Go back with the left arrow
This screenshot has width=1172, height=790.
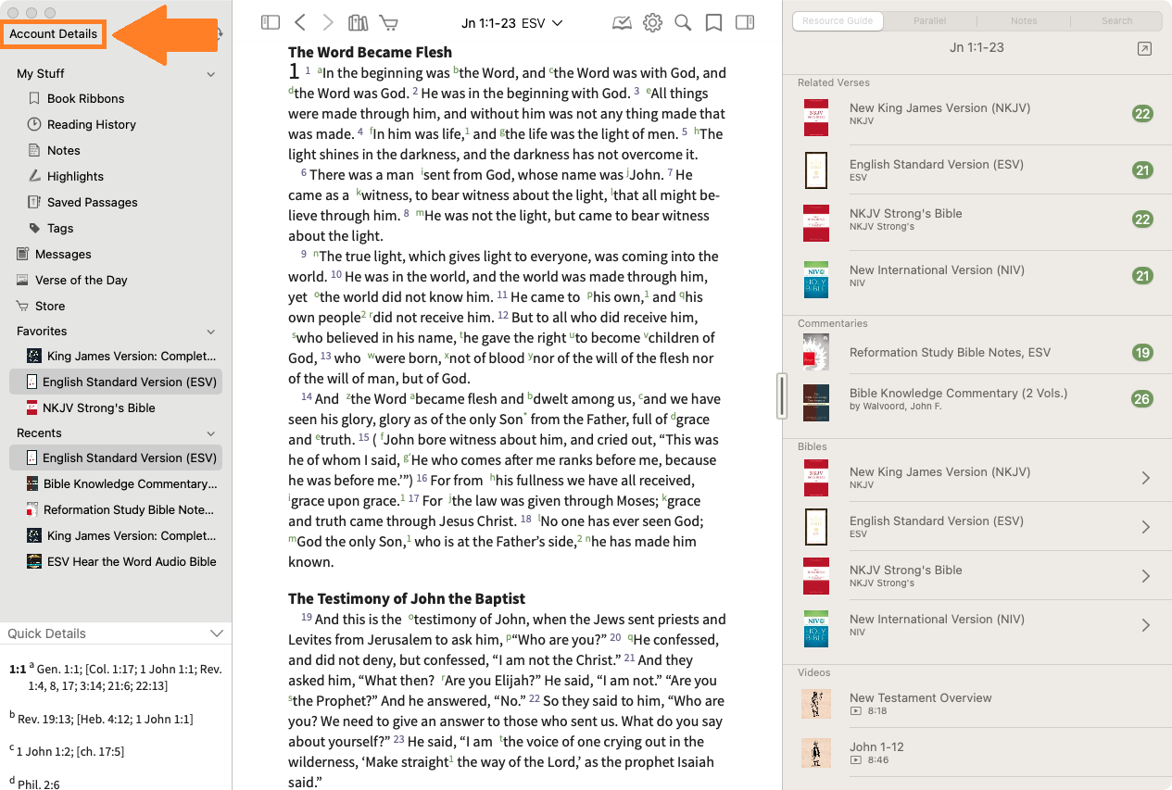(299, 22)
